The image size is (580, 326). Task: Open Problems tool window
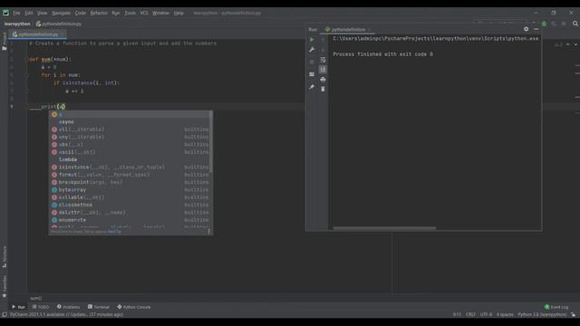[69, 307]
